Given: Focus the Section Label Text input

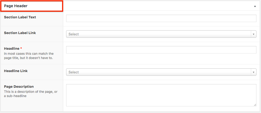Looking at the screenshot, I should 161,18.
